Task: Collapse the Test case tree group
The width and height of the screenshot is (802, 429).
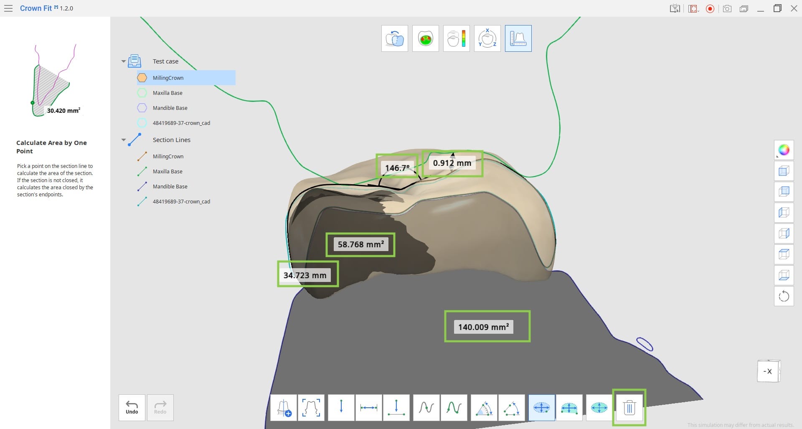Action: tap(124, 61)
